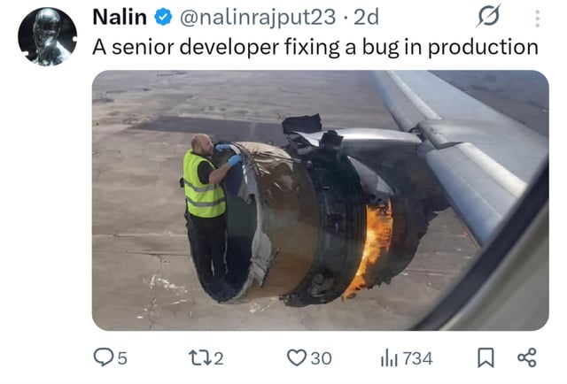Click the reply speech bubble icon
567x384 pixels.
pyautogui.click(x=104, y=357)
